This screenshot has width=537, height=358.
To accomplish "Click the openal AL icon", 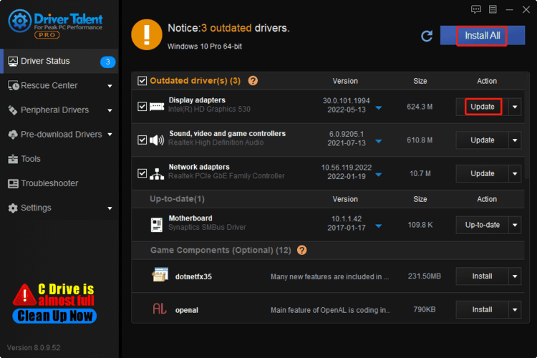I will pos(160,309).
